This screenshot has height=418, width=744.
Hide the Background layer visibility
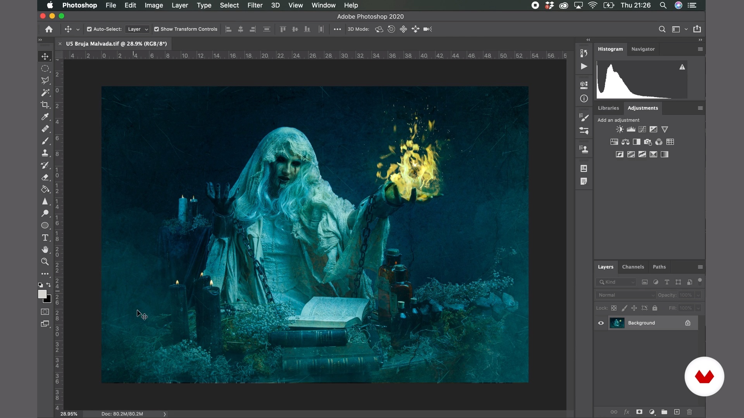click(601, 323)
